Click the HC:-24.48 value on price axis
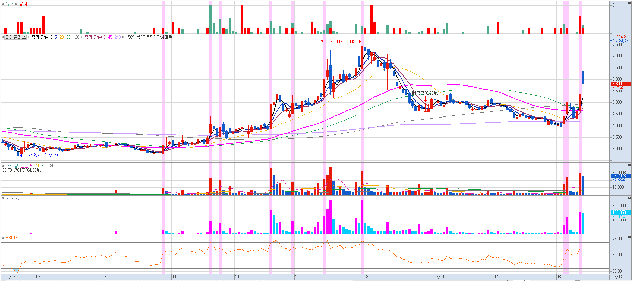632x281 pixels. pyautogui.click(x=619, y=41)
